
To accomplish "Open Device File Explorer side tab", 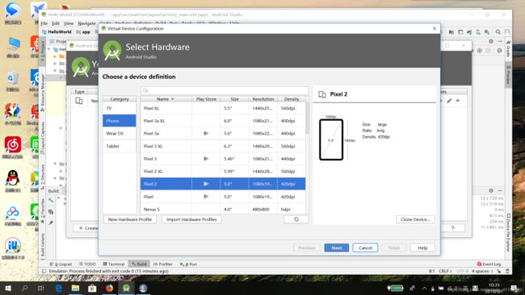I will pos(508,232).
